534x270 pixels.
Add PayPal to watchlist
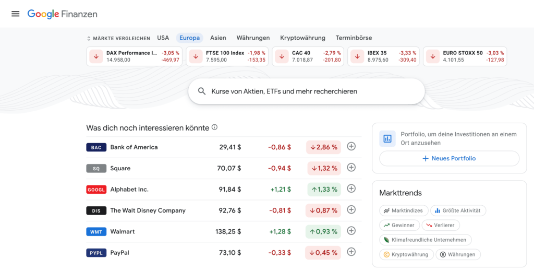click(351, 252)
